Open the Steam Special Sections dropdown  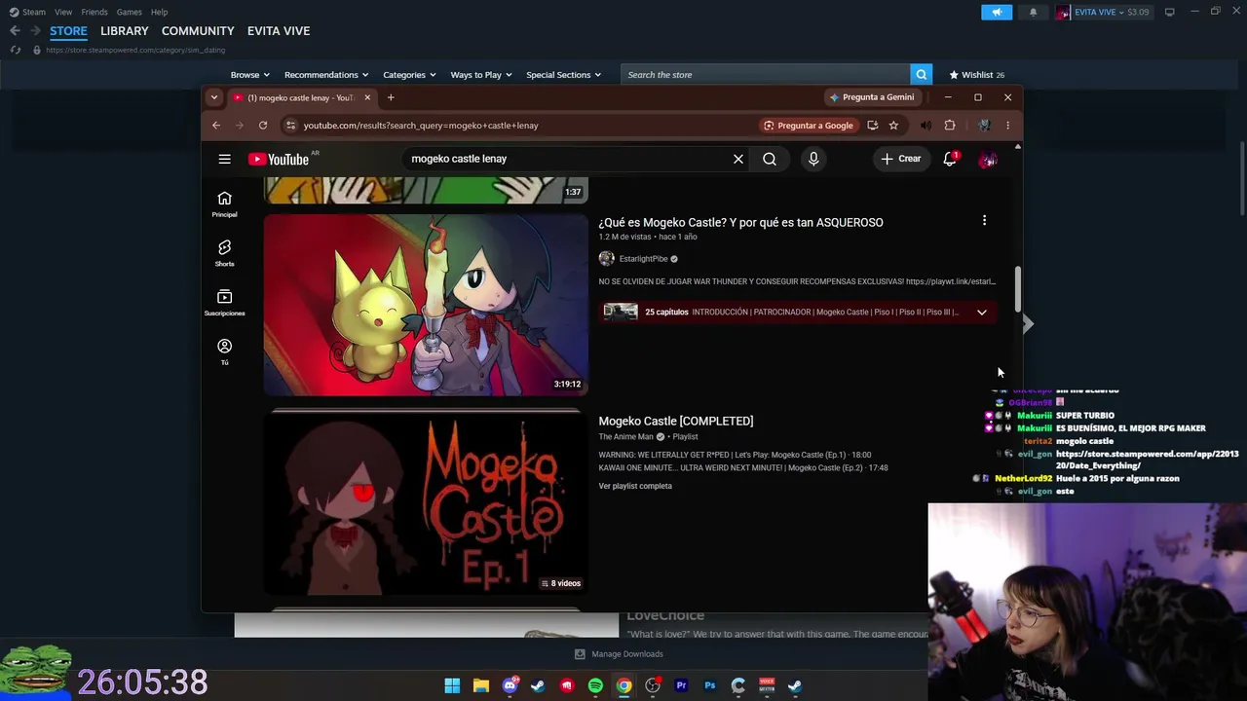[564, 75]
